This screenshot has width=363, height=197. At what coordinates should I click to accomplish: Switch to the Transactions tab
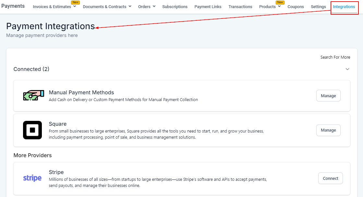coord(240,7)
